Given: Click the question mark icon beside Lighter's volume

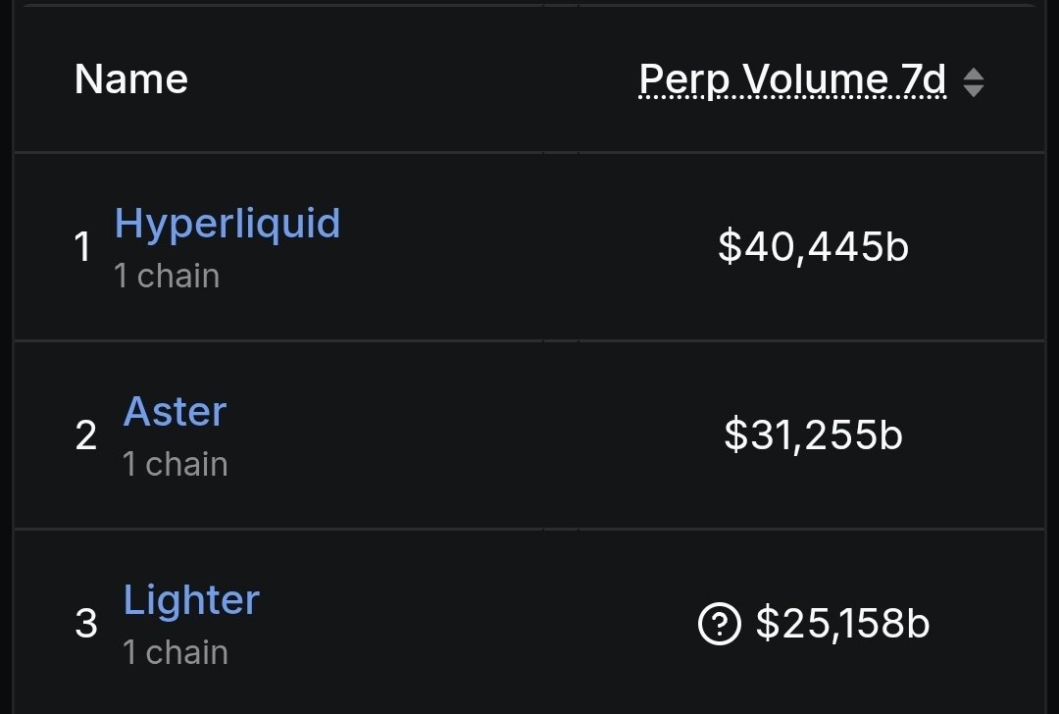Looking at the screenshot, I should coord(718,624).
